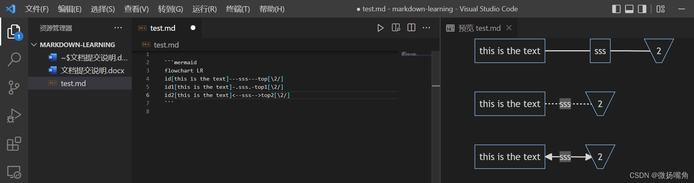Toggle the primary side bar layout
Screen dimensions: 694x183
[x=616, y=9]
